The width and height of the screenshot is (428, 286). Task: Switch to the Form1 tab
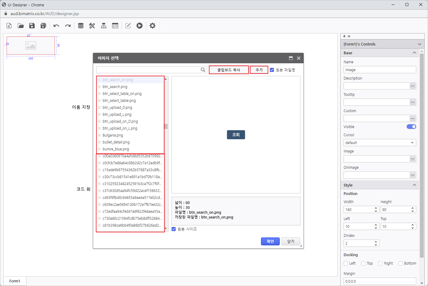[15, 281]
